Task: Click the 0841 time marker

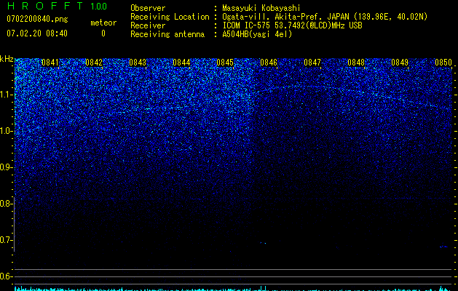Action: 50,63
